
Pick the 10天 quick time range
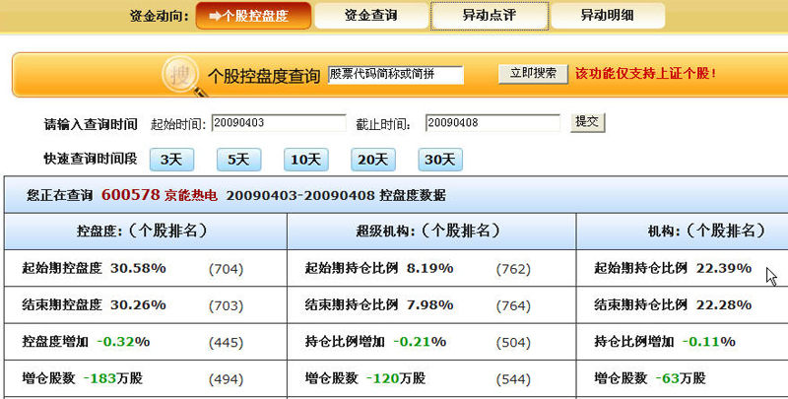pos(305,159)
